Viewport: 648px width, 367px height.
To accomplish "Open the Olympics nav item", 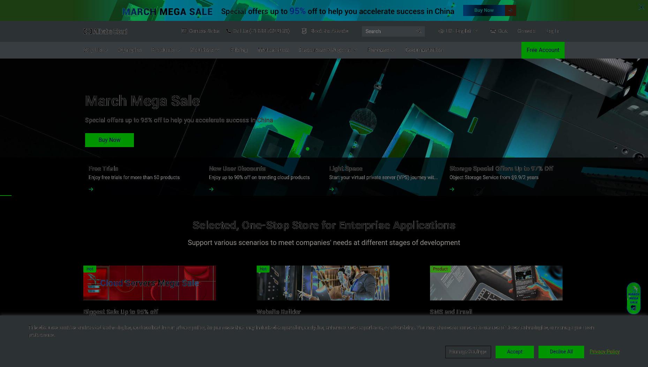I will click(x=130, y=50).
